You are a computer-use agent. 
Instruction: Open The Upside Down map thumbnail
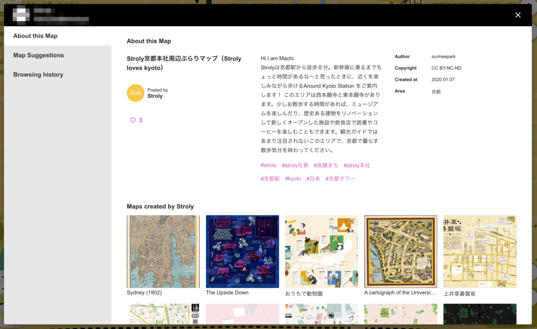click(242, 251)
